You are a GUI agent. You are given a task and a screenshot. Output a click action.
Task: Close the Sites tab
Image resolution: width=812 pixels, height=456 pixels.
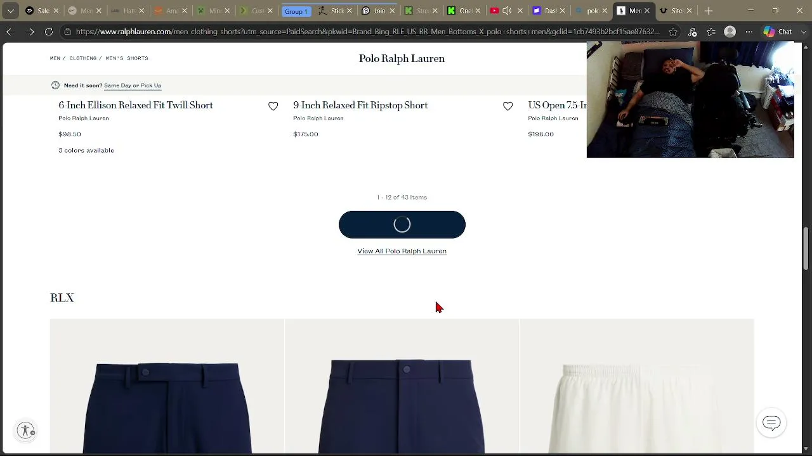coord(690,11)
